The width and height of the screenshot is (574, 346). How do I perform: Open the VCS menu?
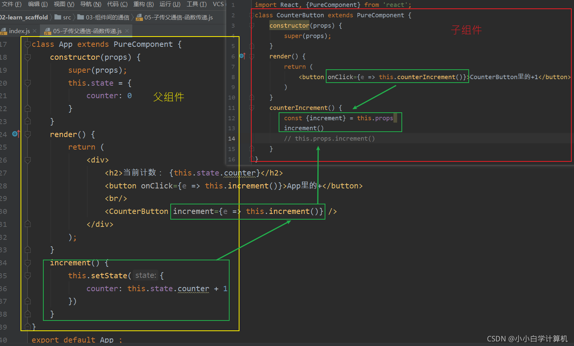click(218, 4)
